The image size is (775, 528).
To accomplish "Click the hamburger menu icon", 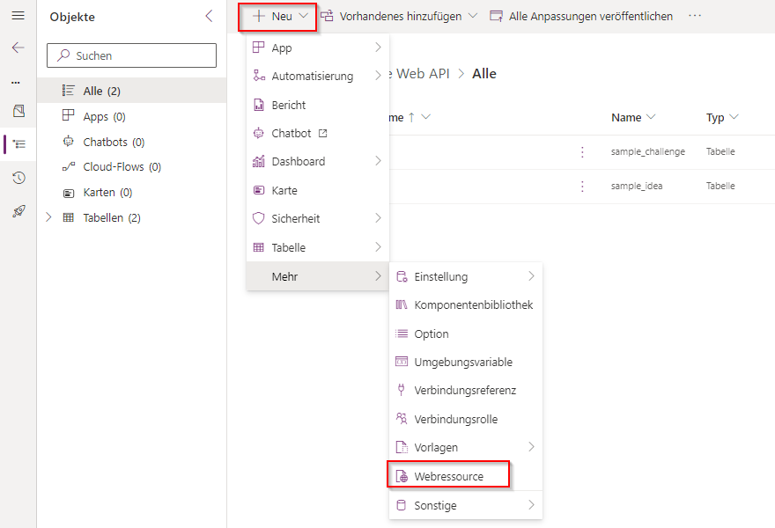I will click(18, 16).
